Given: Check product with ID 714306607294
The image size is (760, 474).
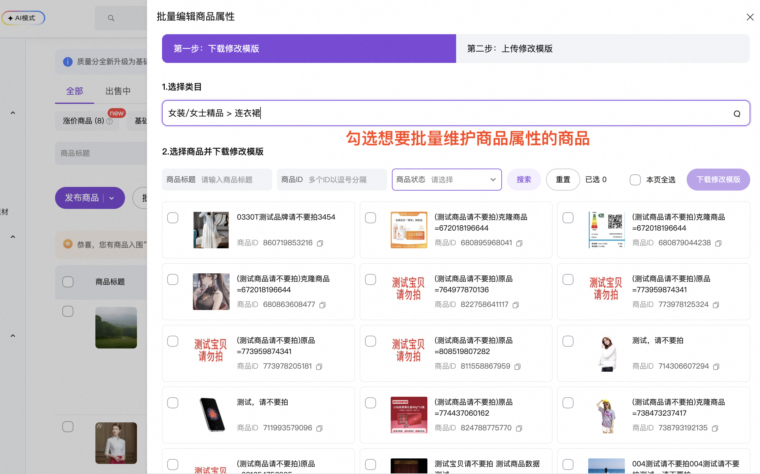Looking at the screenshot, I should coord(568,341).
